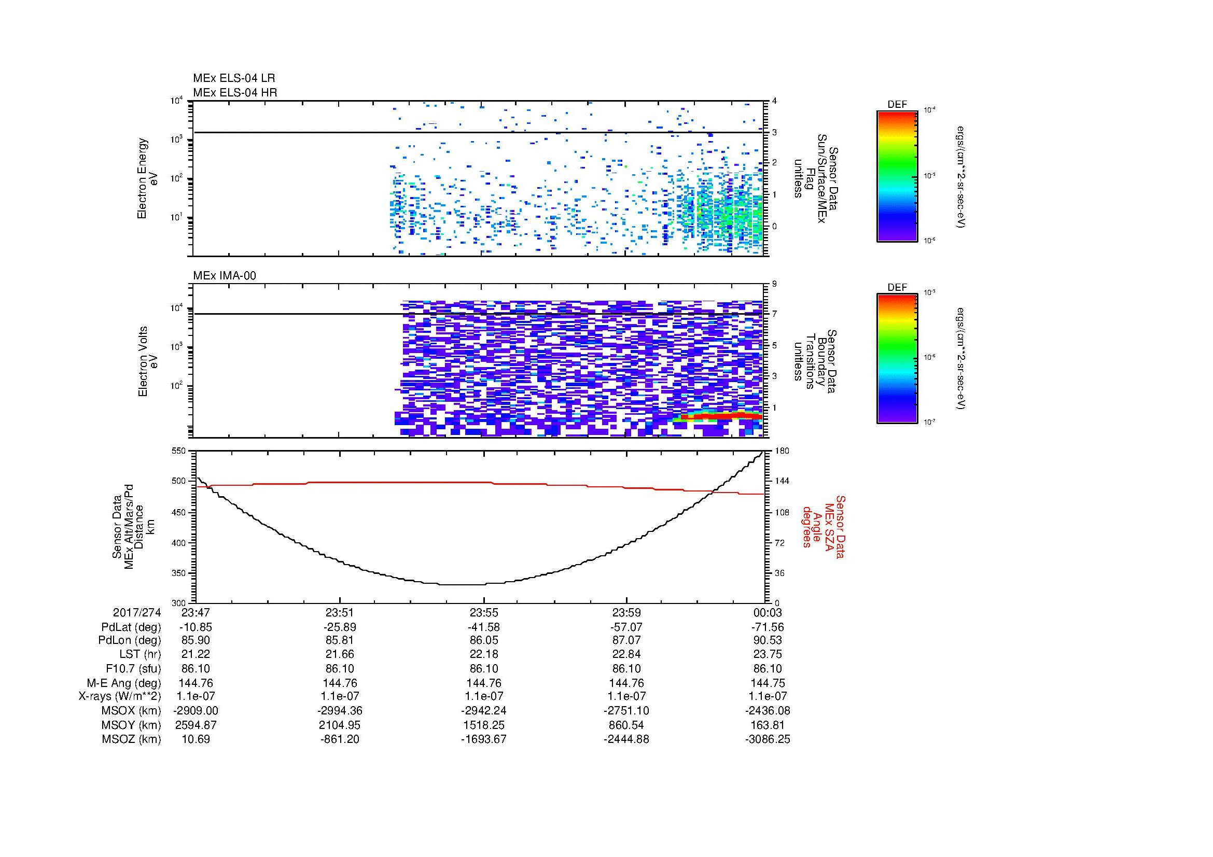Click the MSOZ value '10.69'
The width and height of the screenshot is (1213, 857).
[196, 739]
